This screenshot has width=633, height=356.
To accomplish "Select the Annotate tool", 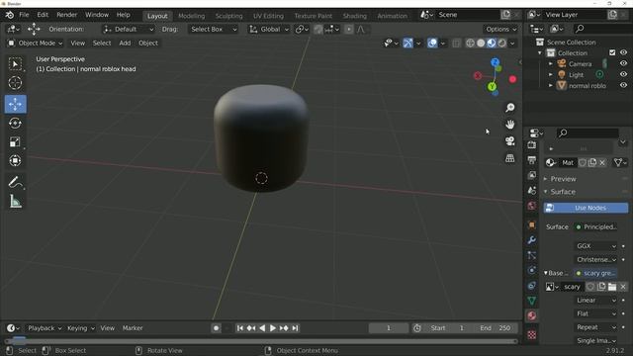I will pos(16,182).
